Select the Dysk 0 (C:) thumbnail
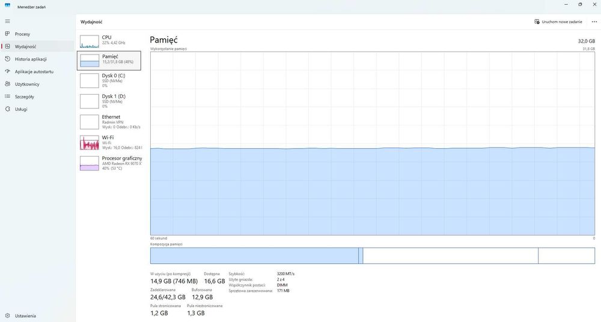 90,81
